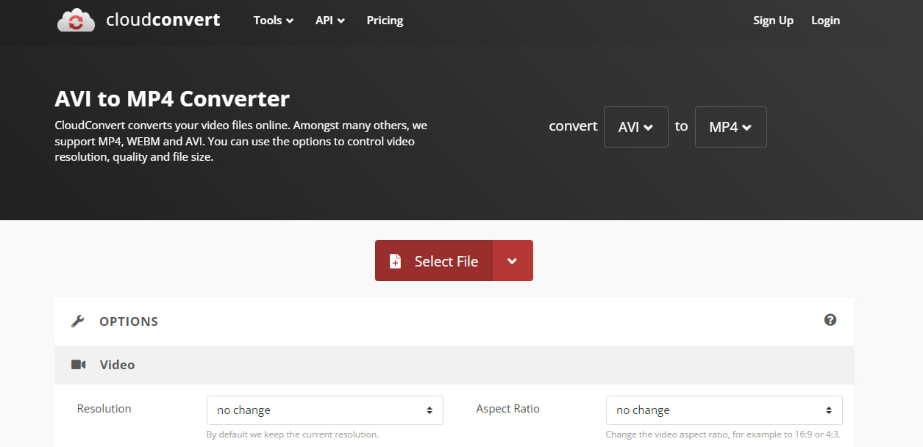Image resolution: width=923 pixels, height=447 pixels.
Task: Go to the Pricing page
Action: (385, 21)
